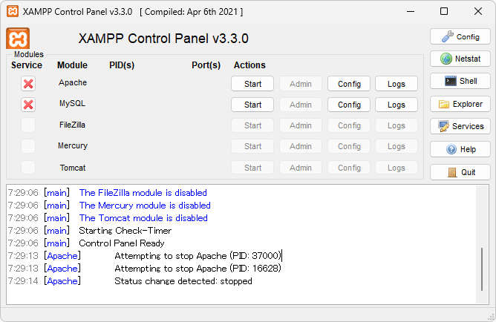Viewport: 496px width, 322px height.
Task: Start the Apache module
Action: [x=252, y=84]
